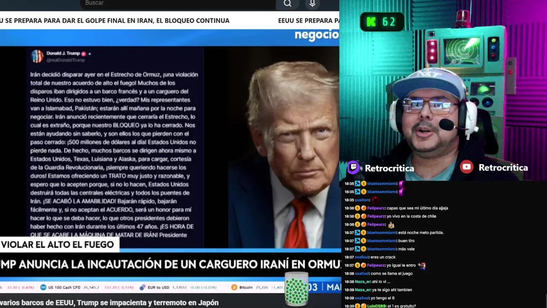Click chat message 'yo igual le entro'

tap(401, 265)
